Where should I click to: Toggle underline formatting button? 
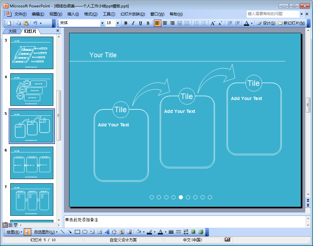[x=140, y=23]
